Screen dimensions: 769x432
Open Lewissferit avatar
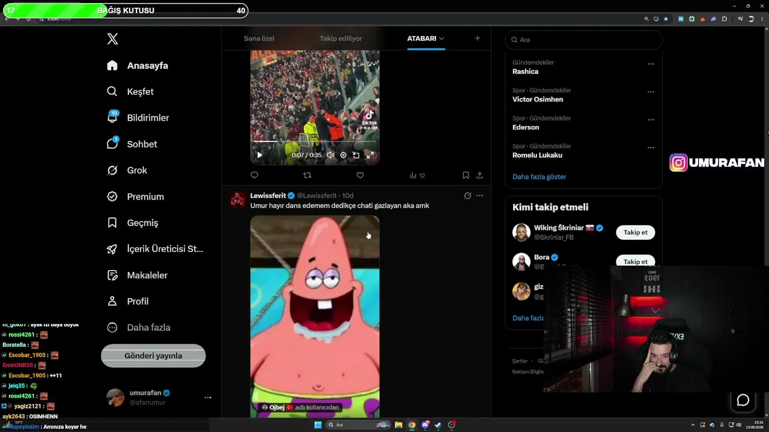[238, 200]
